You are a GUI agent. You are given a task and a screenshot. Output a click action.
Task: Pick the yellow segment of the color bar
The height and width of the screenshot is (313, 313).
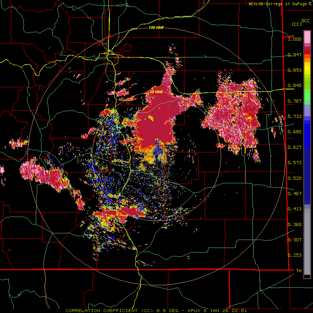click(x=307, y=69)
